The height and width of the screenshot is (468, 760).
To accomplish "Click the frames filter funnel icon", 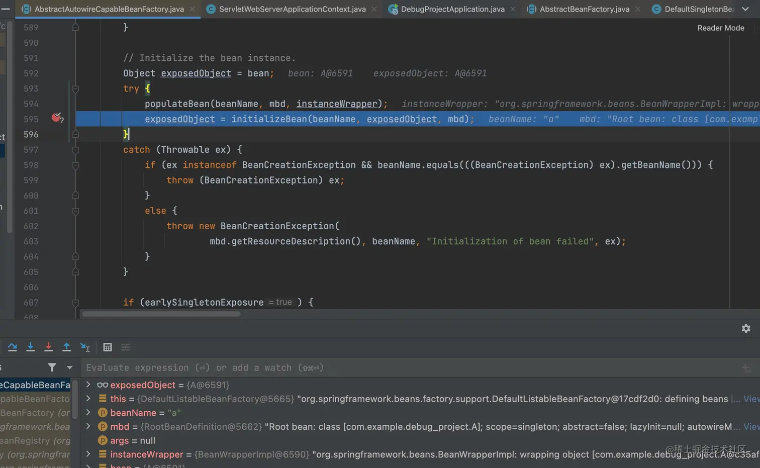I will 52,367.
